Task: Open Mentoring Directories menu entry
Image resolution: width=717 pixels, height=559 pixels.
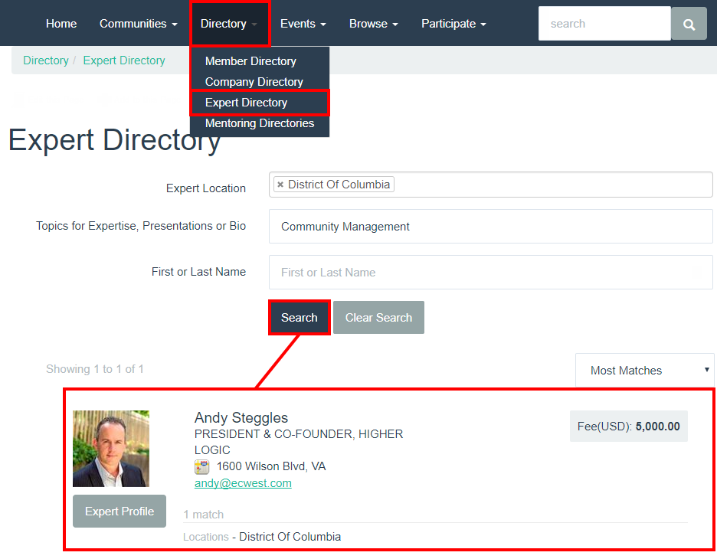Action: [x=259, y=123]
